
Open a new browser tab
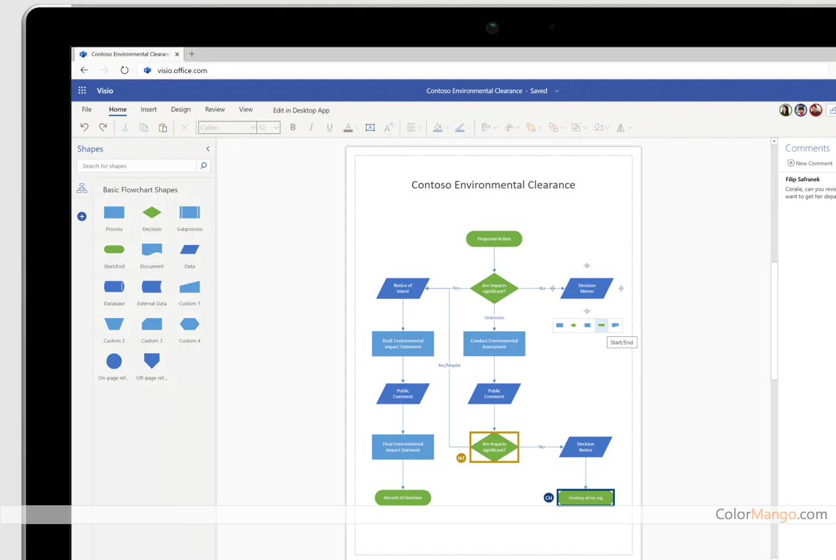point(192,54)
